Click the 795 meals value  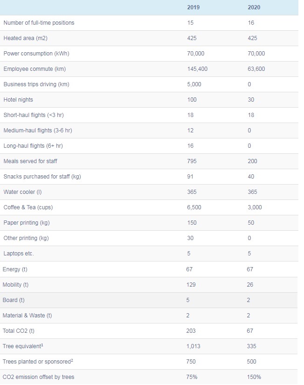click(192, 161)
